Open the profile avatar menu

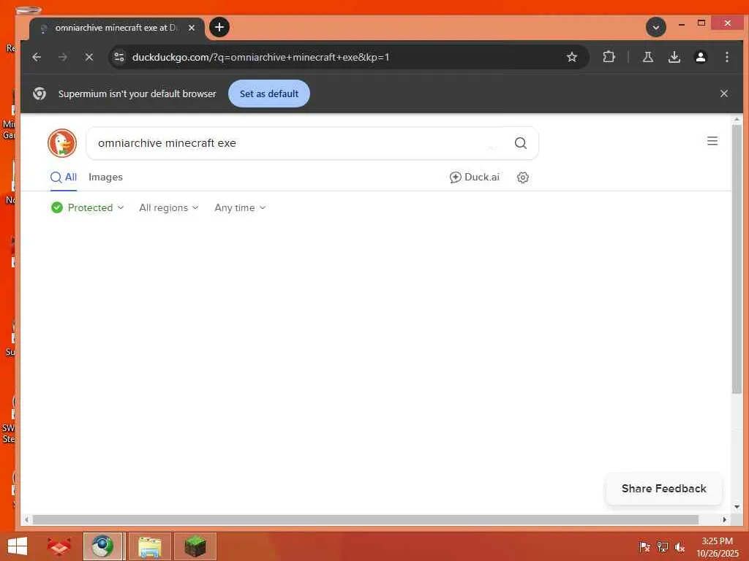pos(700,57)
